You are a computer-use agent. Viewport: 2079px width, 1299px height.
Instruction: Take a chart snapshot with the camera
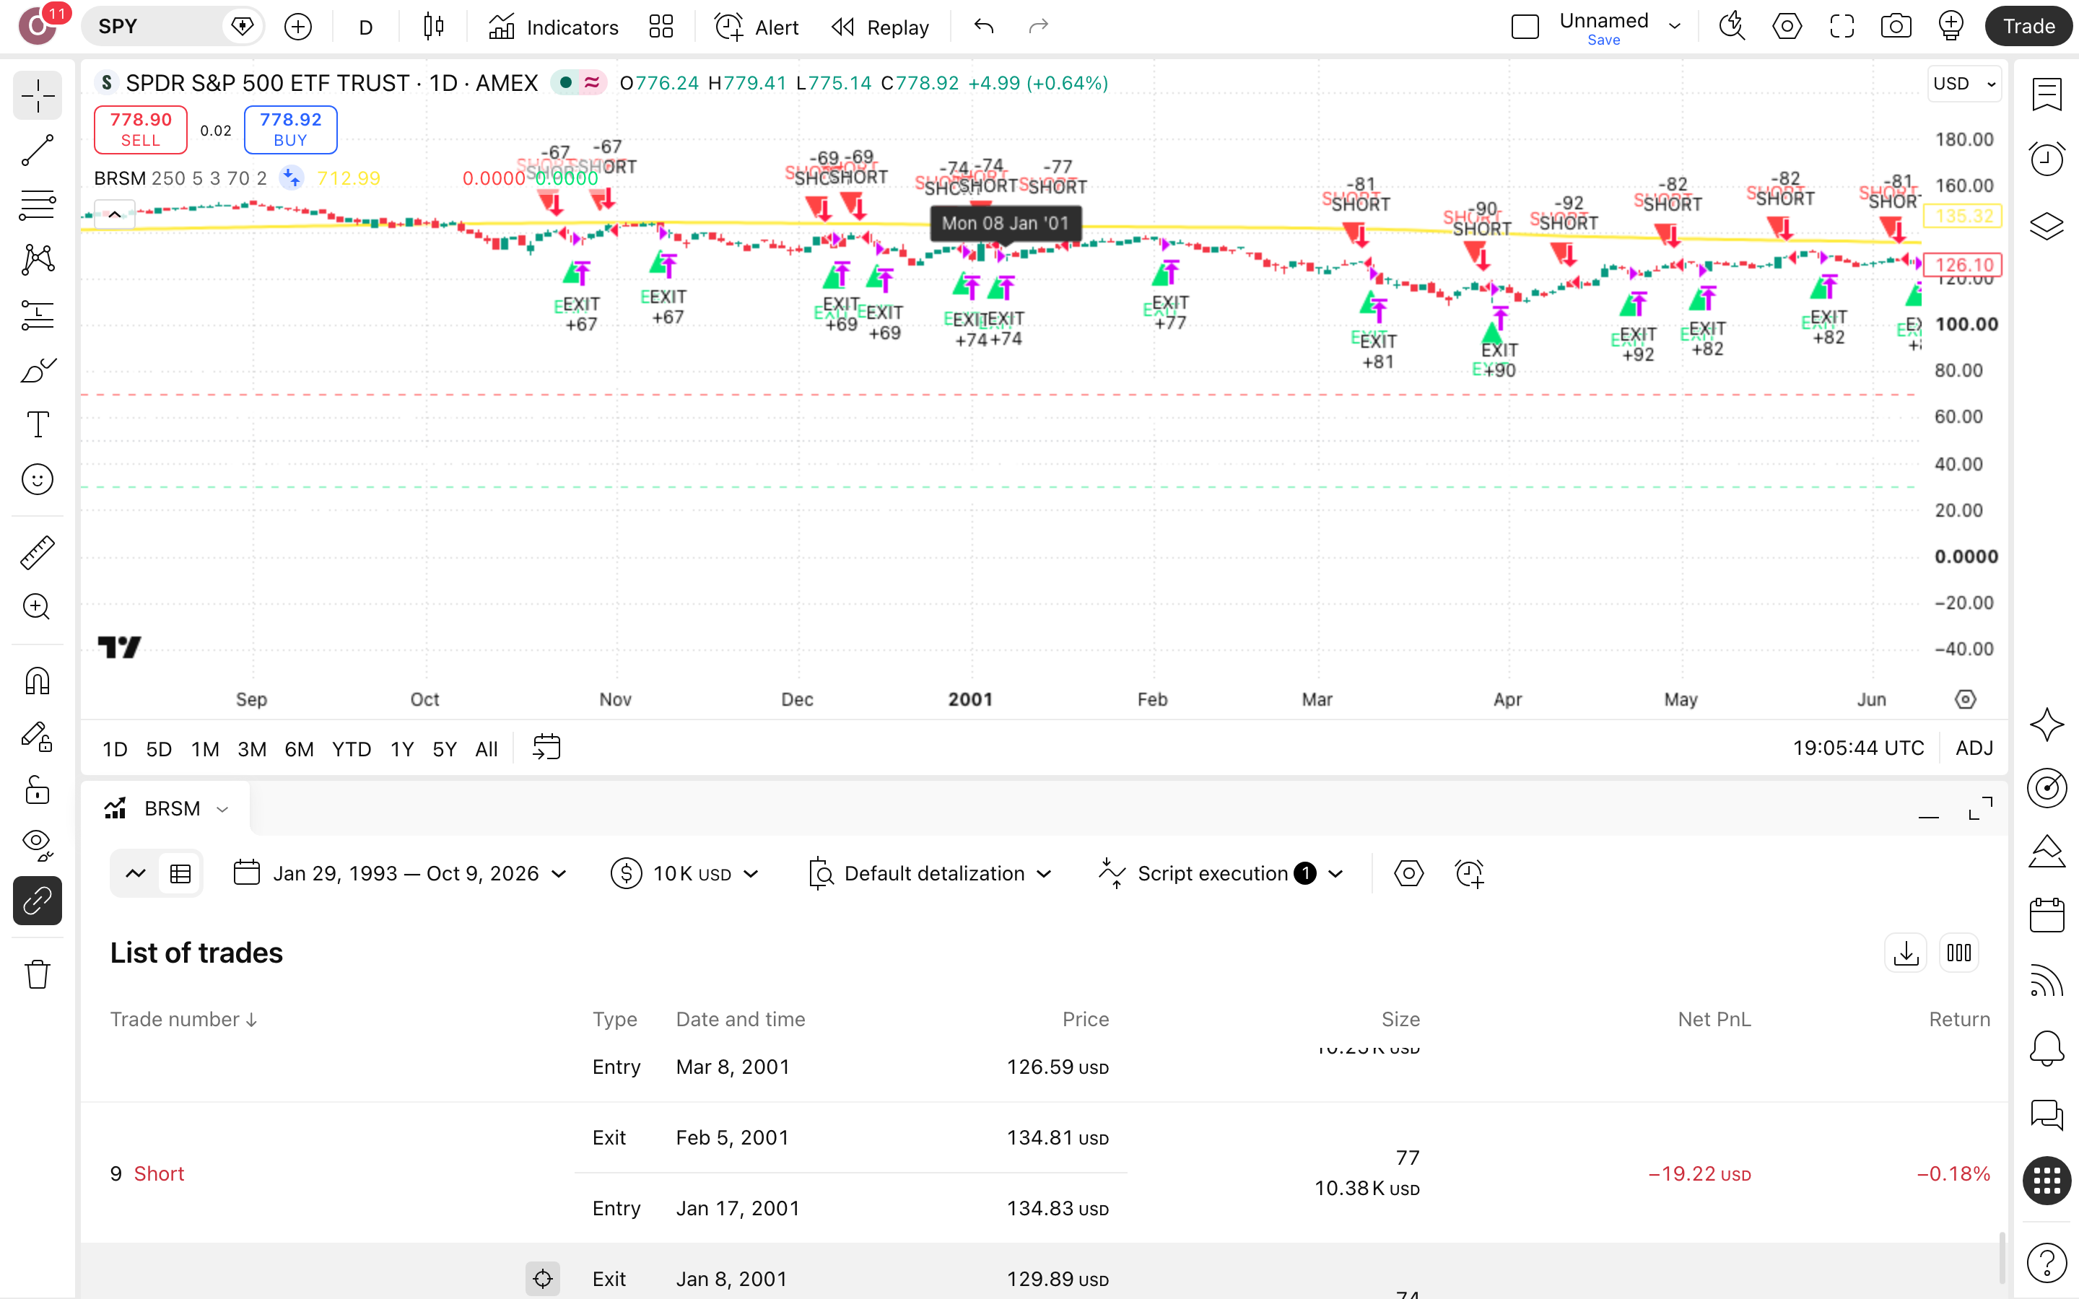(x=1896, y=27)
